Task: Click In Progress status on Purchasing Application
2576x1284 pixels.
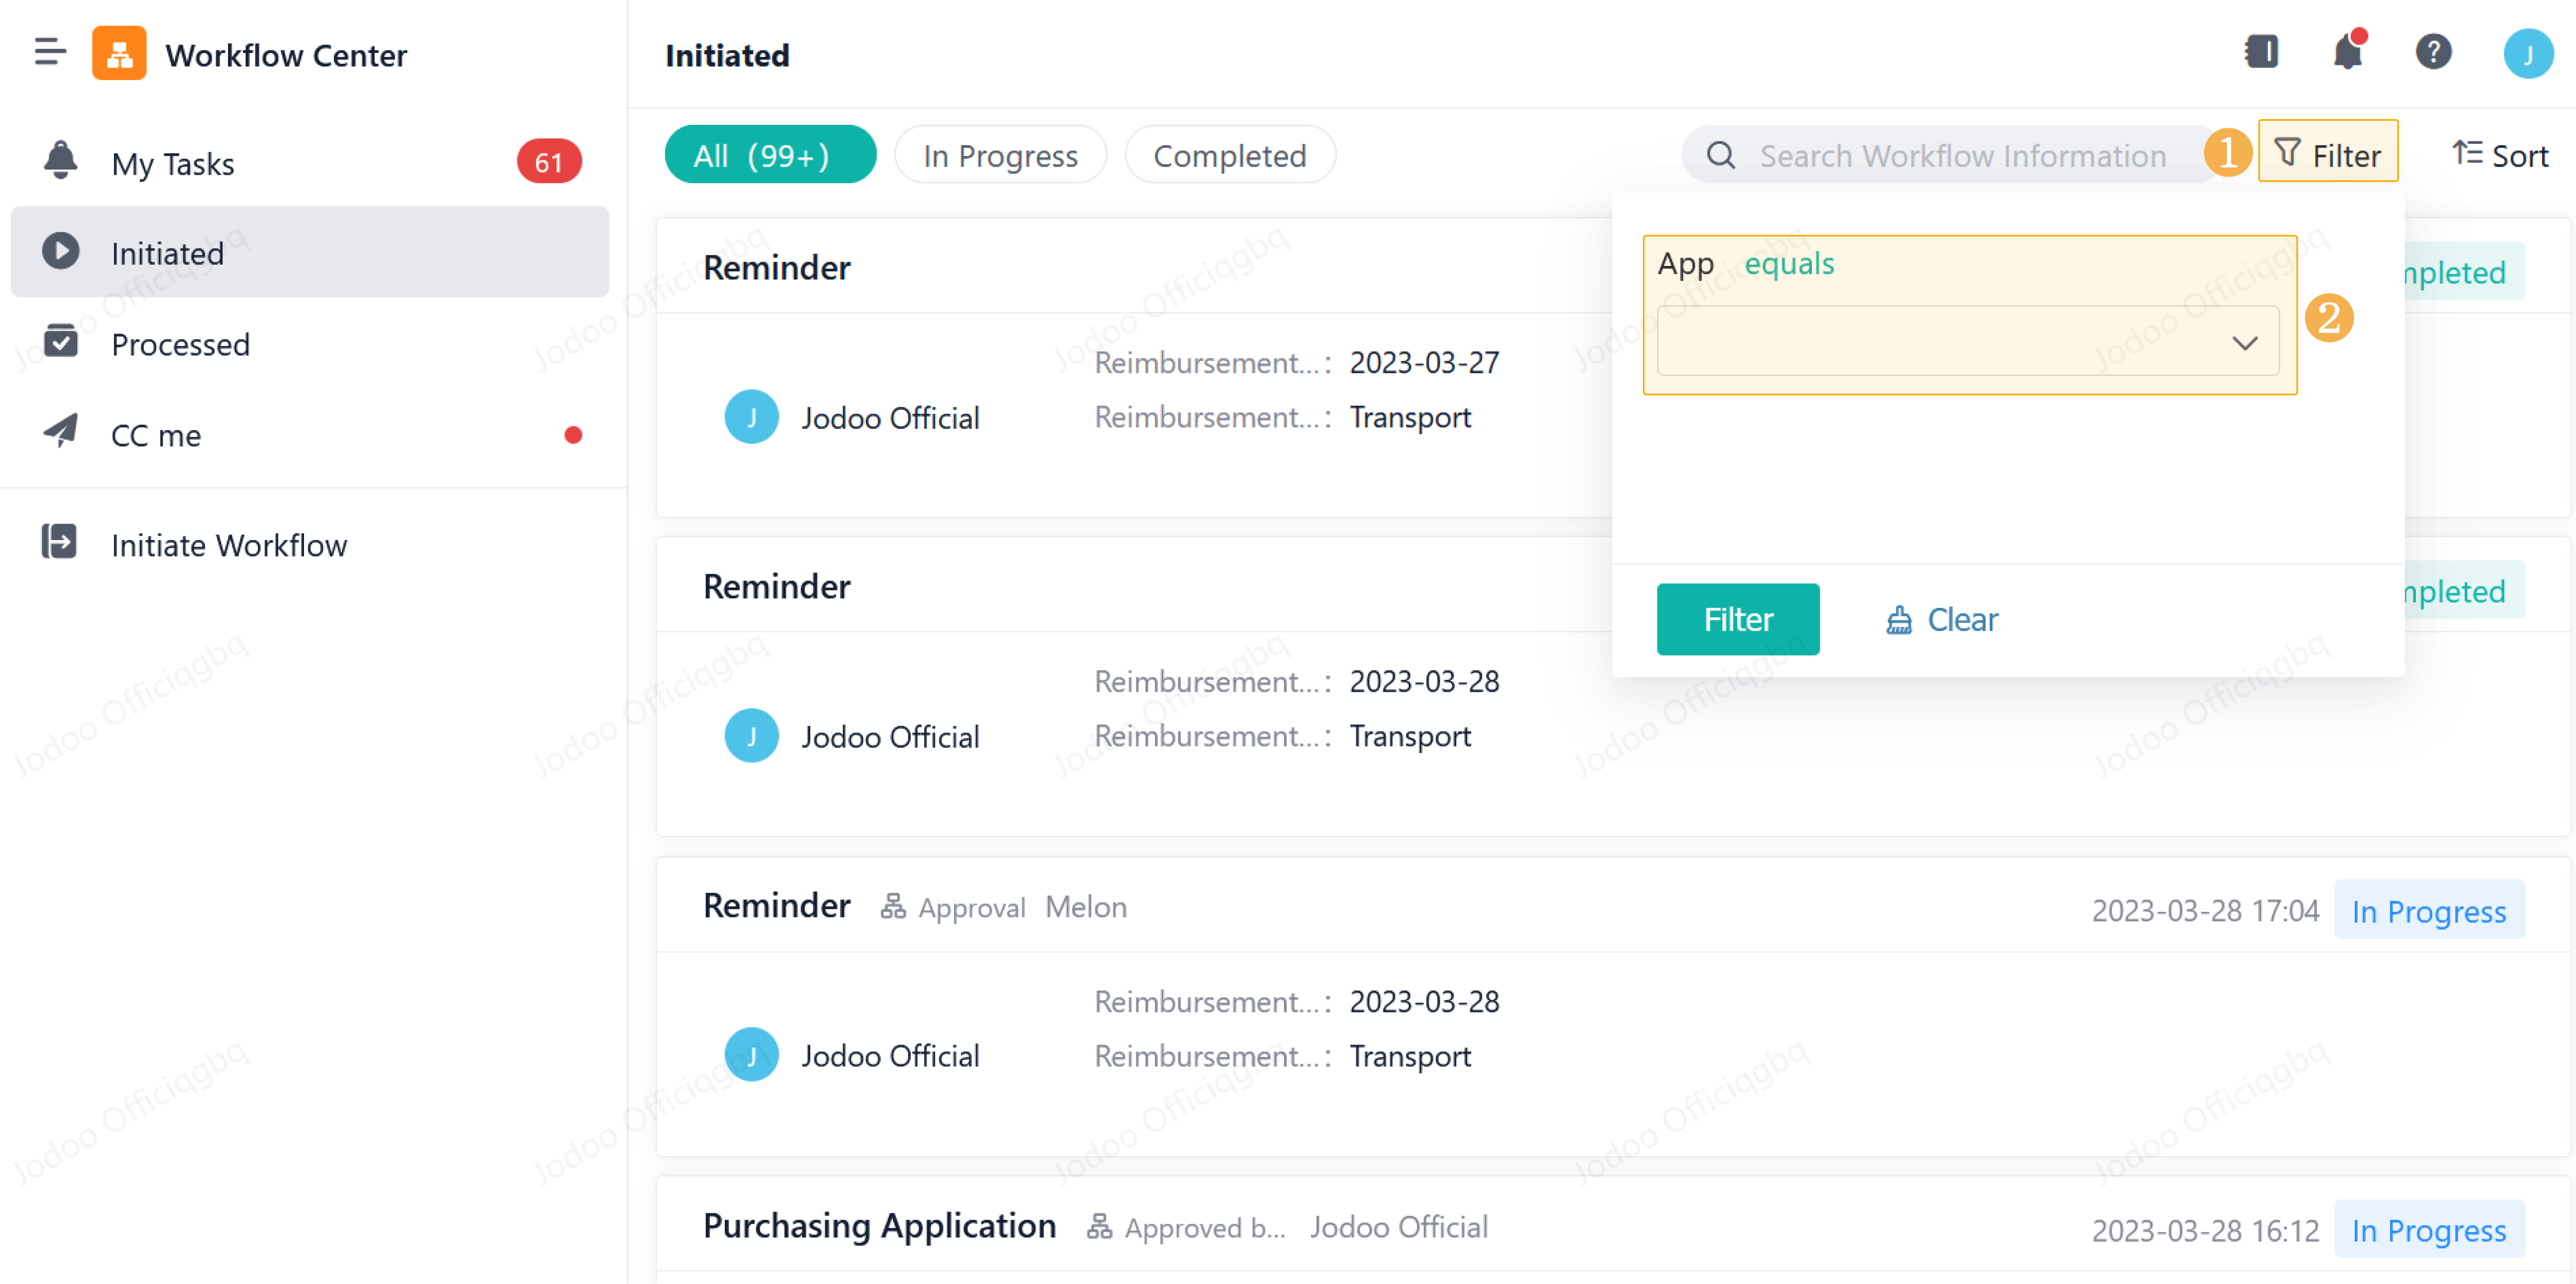Action: (x=2429, y=1230)
